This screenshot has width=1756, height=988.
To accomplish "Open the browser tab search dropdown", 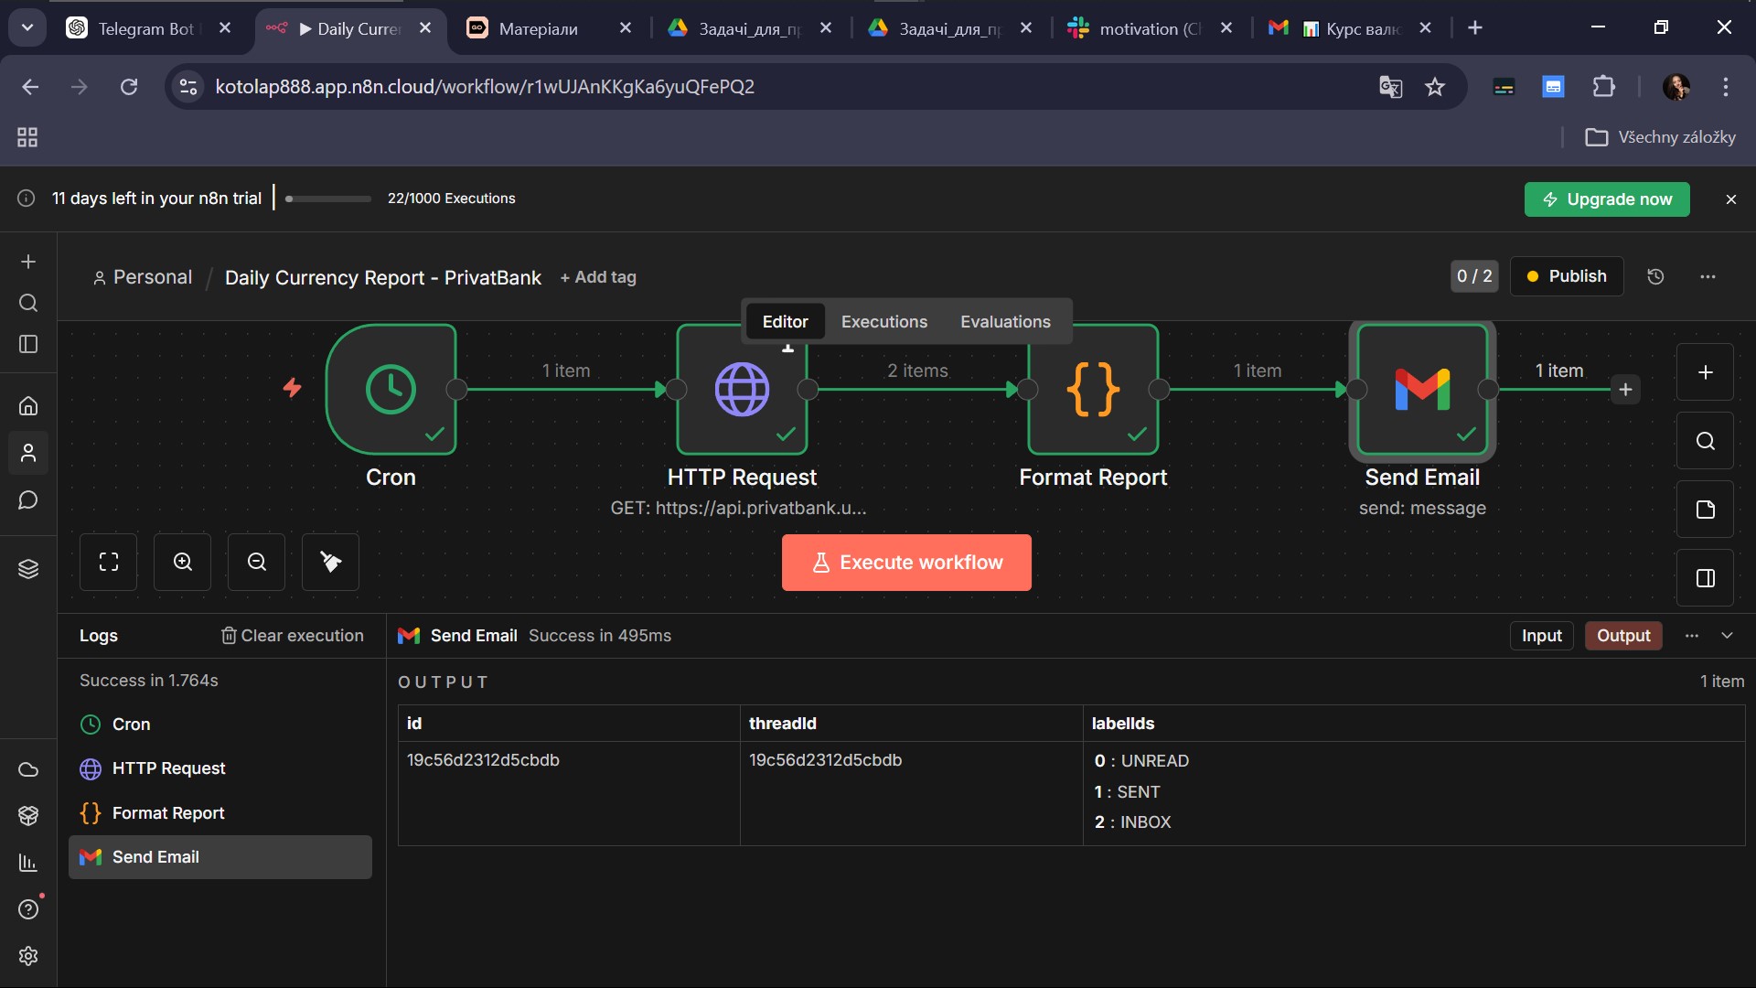I will pyautogui.click(x=27, y=27).
